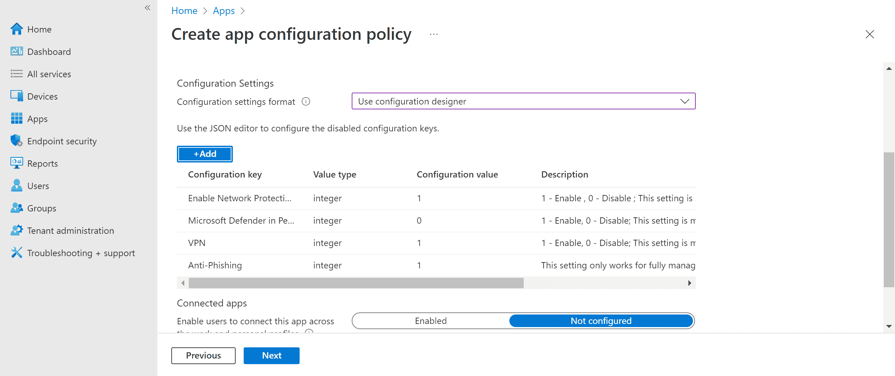Image resolution: width=895 pixels, height=376 pixels.
Task: Open the Groups section
Action: pos(41,208)
